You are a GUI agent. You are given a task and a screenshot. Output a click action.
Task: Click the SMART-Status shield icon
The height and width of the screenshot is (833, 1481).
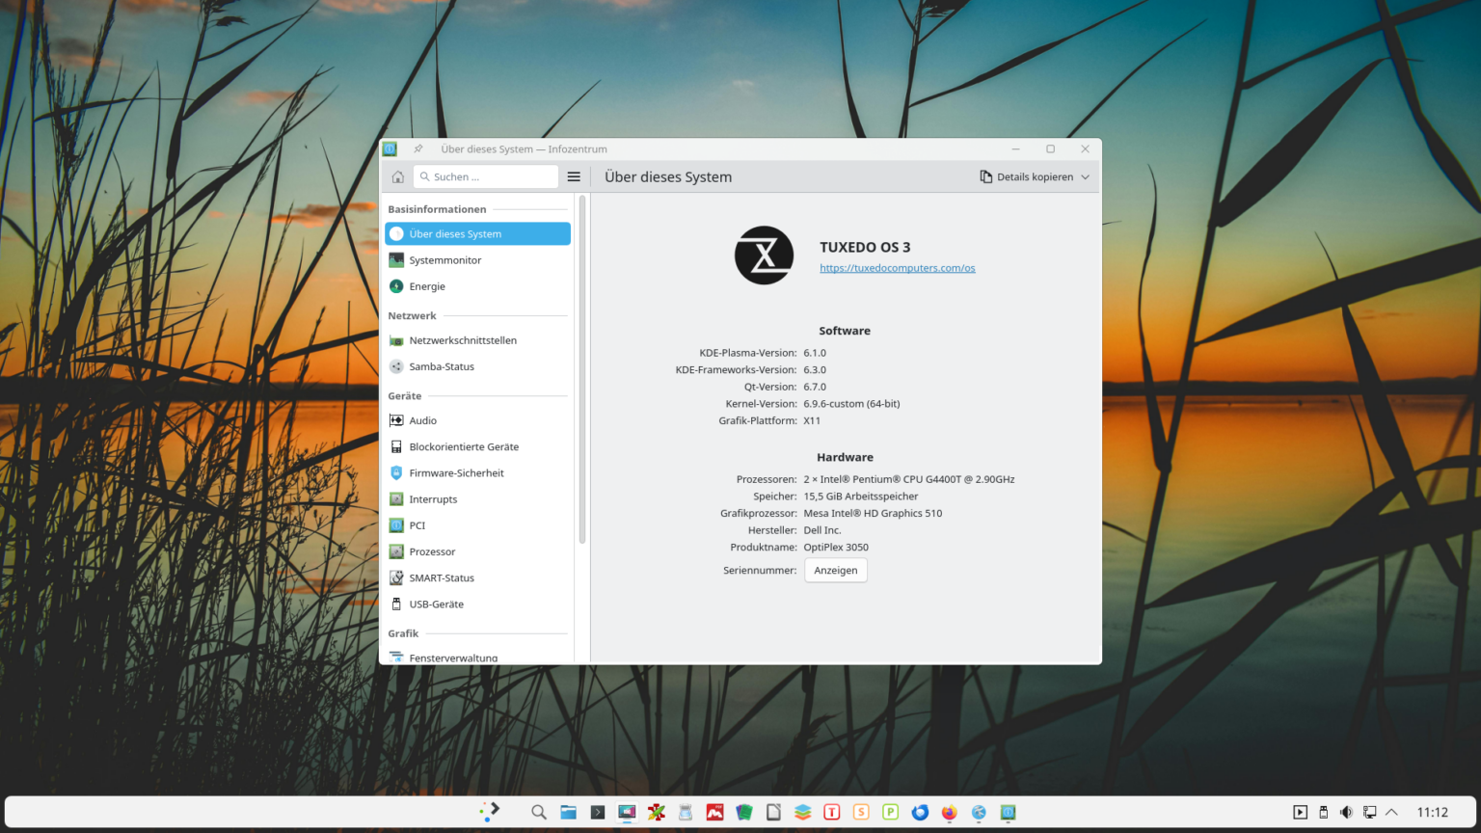(x=396, y=577)
